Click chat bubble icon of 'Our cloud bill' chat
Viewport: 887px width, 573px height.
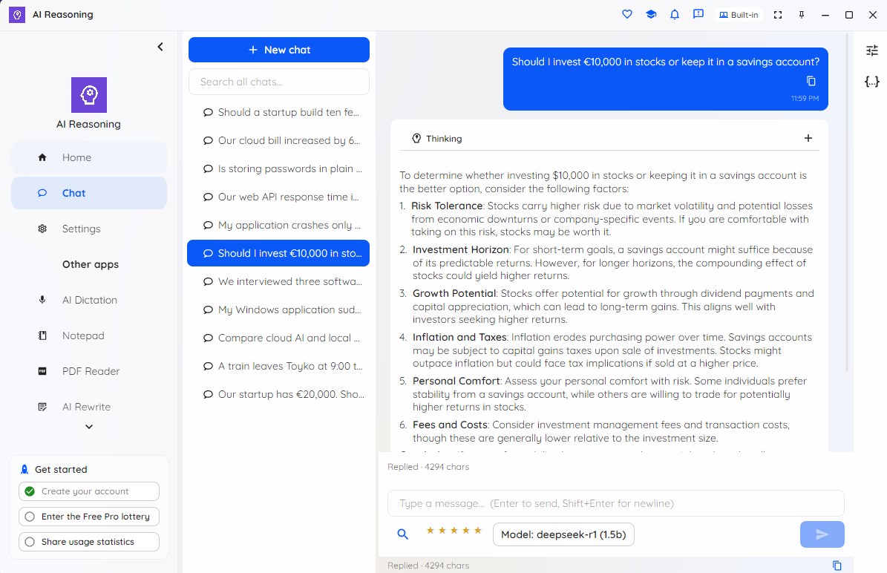click(208, 140)
